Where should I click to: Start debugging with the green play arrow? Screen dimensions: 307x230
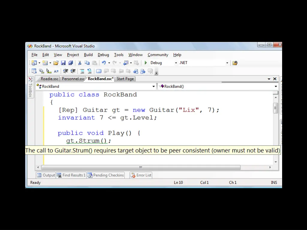tap(146, 63)
